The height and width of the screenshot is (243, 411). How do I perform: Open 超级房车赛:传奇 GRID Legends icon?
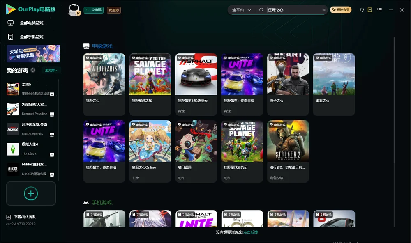point(13,129)
